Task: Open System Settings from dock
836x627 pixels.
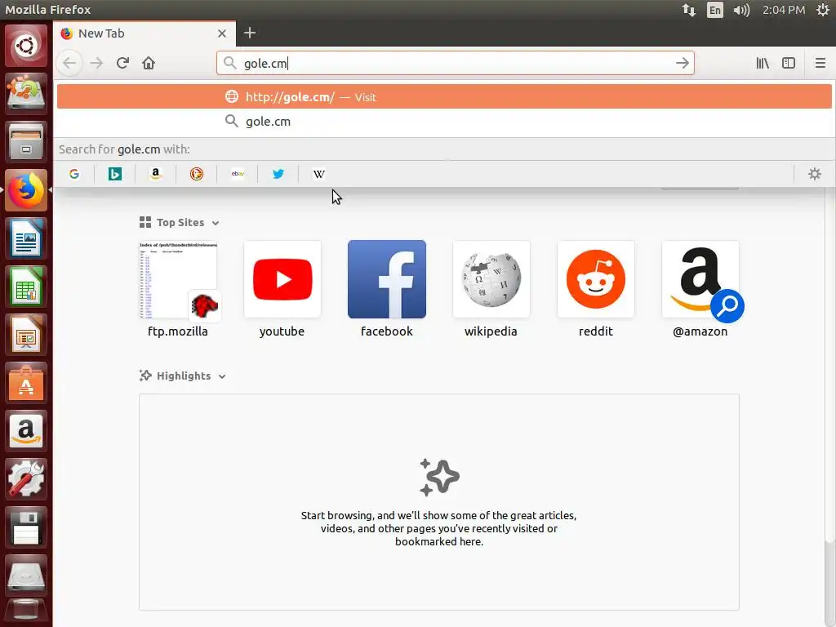Action: click(x=26, y=478)
